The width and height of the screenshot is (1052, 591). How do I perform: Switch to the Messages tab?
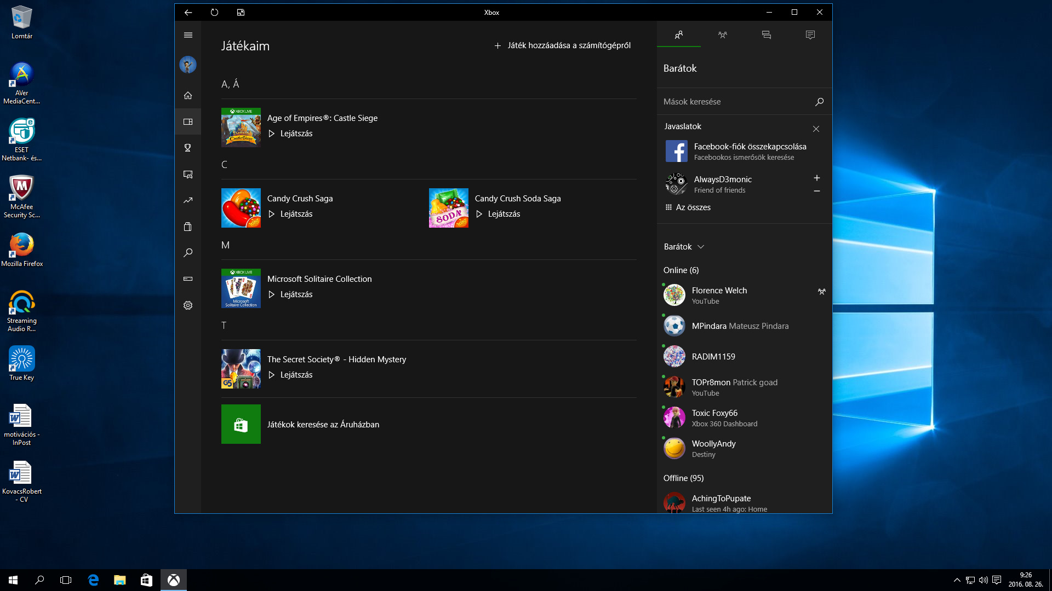[766, 35]
